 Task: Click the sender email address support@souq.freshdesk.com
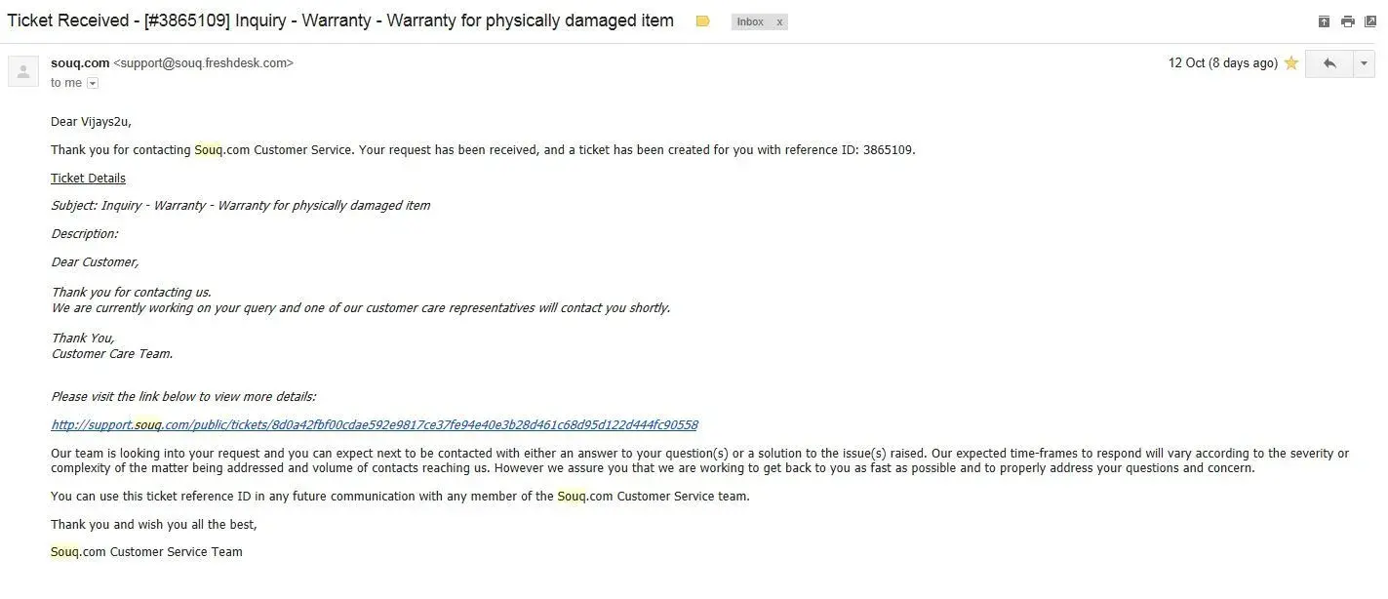pos(203,63)
